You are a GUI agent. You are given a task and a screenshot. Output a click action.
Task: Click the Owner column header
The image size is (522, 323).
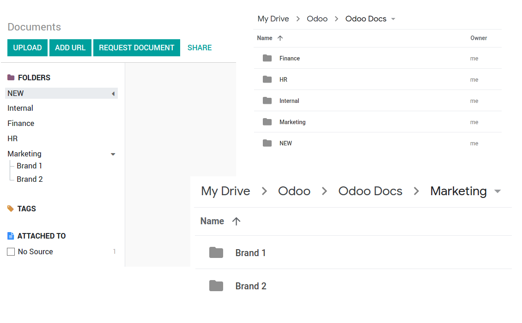click(479, 38)
